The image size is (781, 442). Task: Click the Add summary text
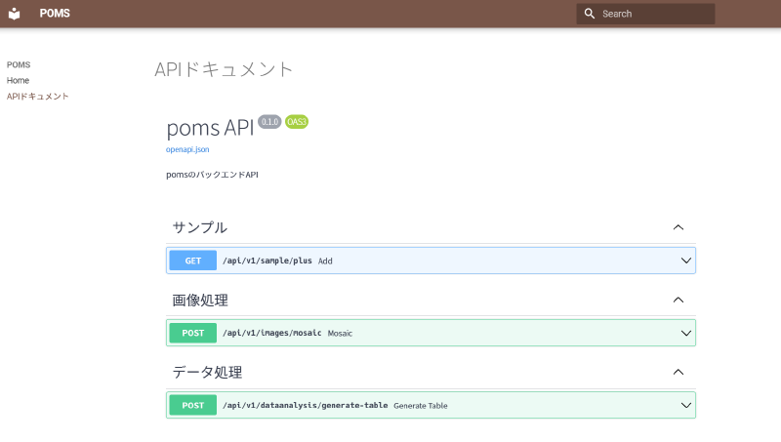pyautogui.click(x=325, y=261)
